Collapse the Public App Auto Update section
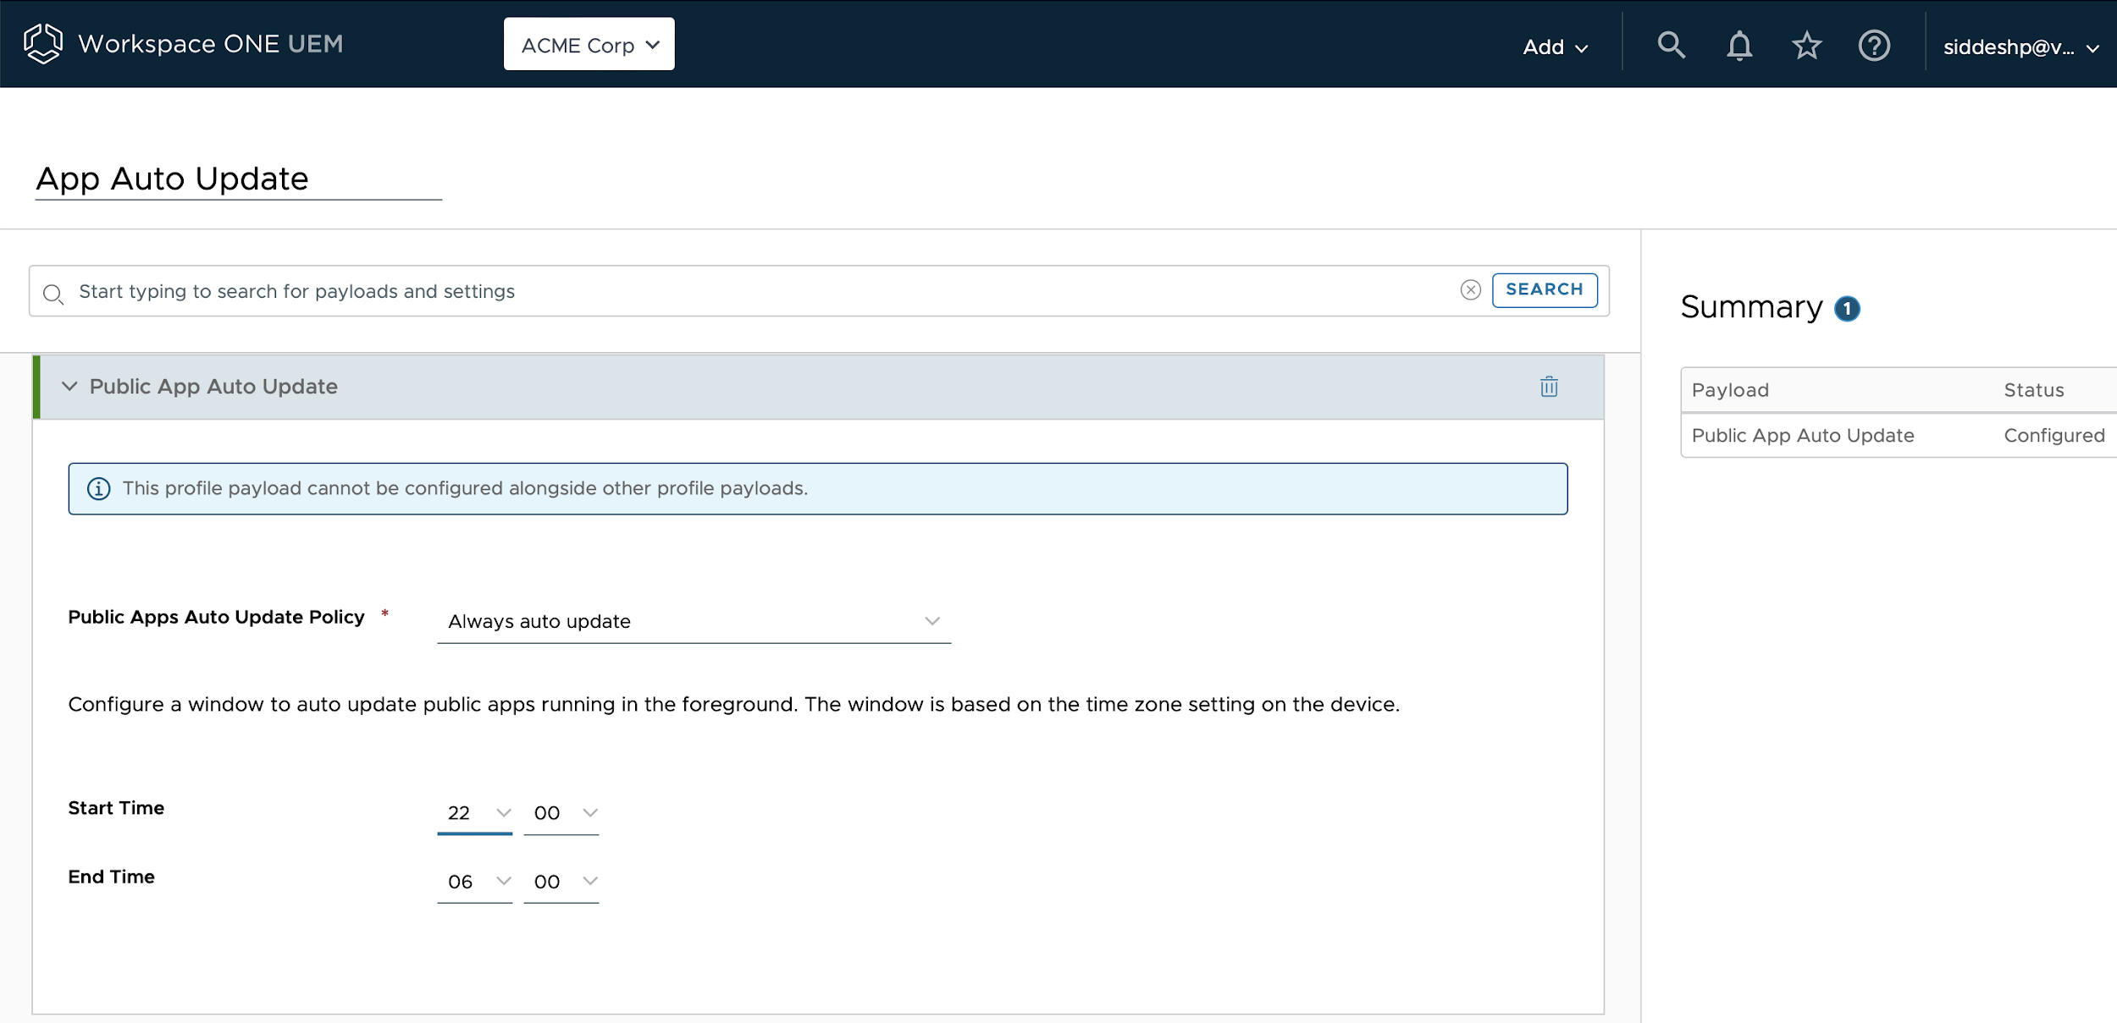Screen dimensions: 2117x1023 pyautogui.click(x=70, y=387)
